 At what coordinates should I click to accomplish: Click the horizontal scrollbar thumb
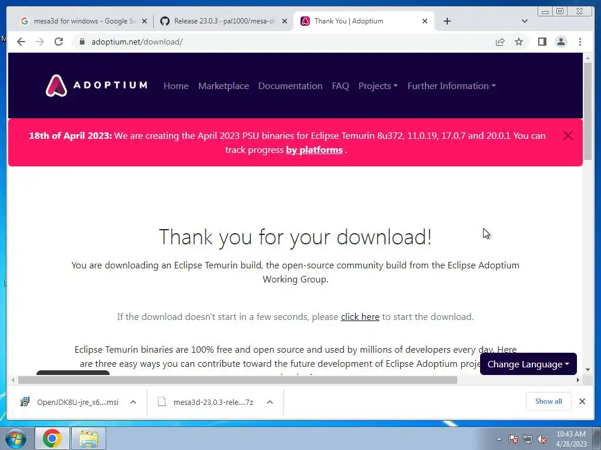(238, 380)
